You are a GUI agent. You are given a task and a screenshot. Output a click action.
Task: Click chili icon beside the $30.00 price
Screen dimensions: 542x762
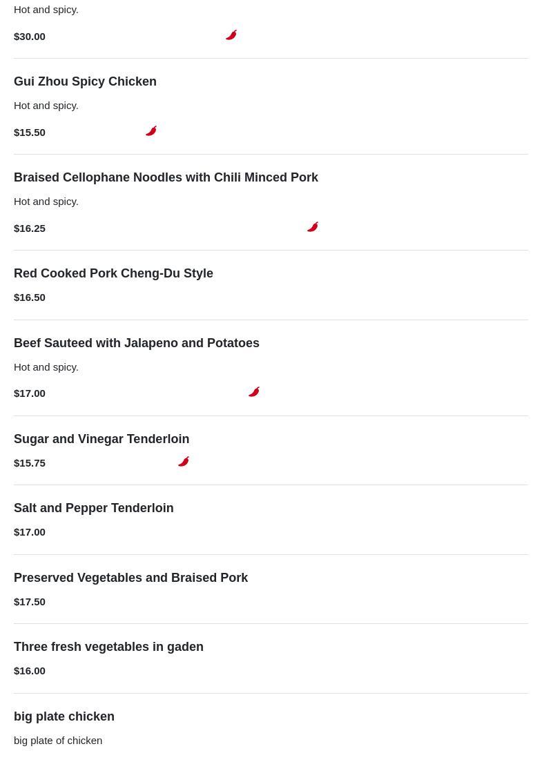[231, 35]
